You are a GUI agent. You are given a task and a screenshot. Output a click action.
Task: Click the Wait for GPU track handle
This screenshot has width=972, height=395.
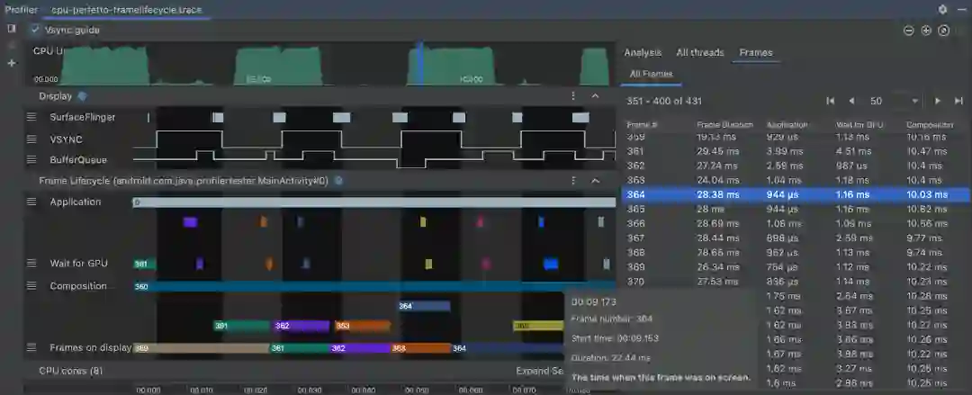[31, 263]
